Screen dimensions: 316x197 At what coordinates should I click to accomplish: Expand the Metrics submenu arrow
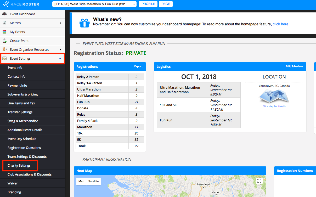(x=61, y=23)
